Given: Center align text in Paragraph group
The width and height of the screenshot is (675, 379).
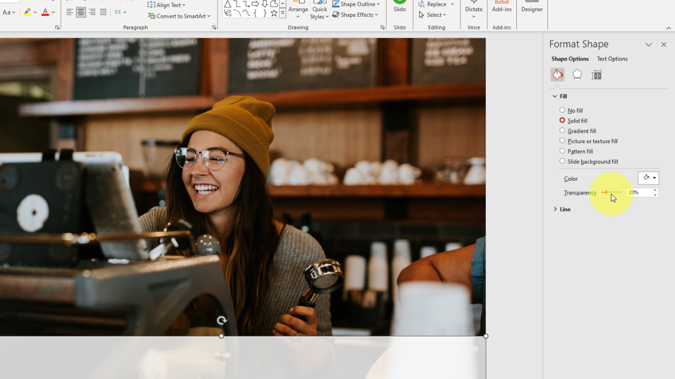Looking at the screenshot, I should pos(81,12).
